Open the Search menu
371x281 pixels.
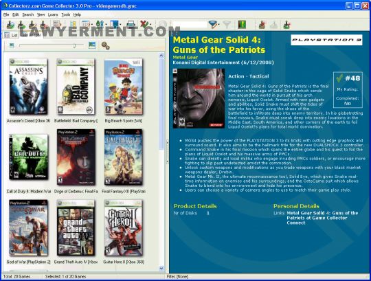(x=28, y=14)
